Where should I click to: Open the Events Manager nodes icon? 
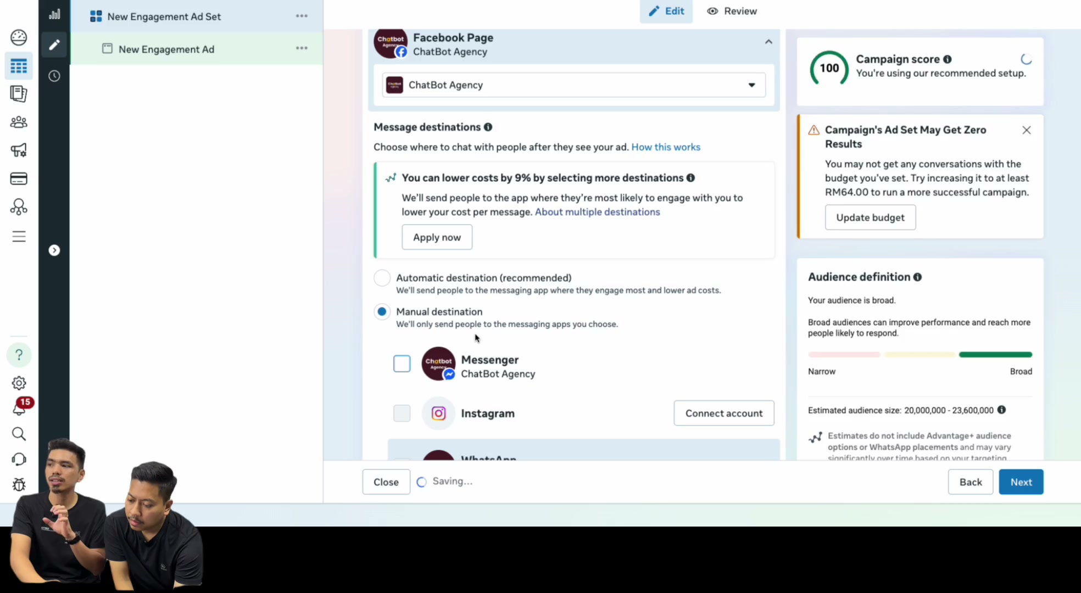(19, 207)
